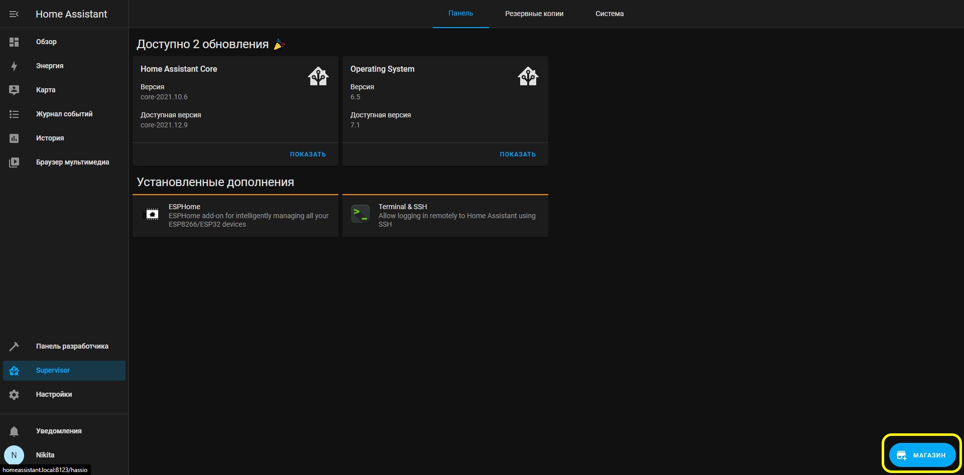The height and width of the screenshot is (475, 964).
Task: Open История in the sidebar
Action: click(64, 138)
